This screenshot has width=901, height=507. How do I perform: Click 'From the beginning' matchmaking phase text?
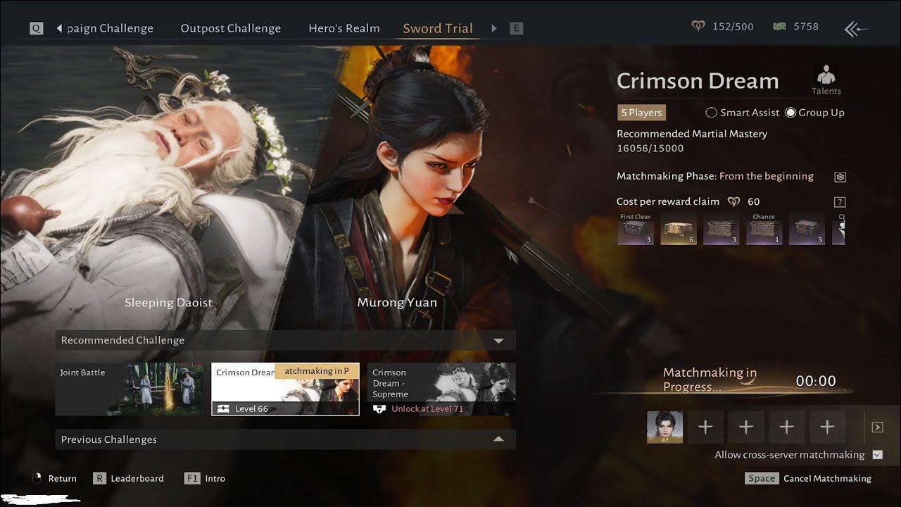767,176
